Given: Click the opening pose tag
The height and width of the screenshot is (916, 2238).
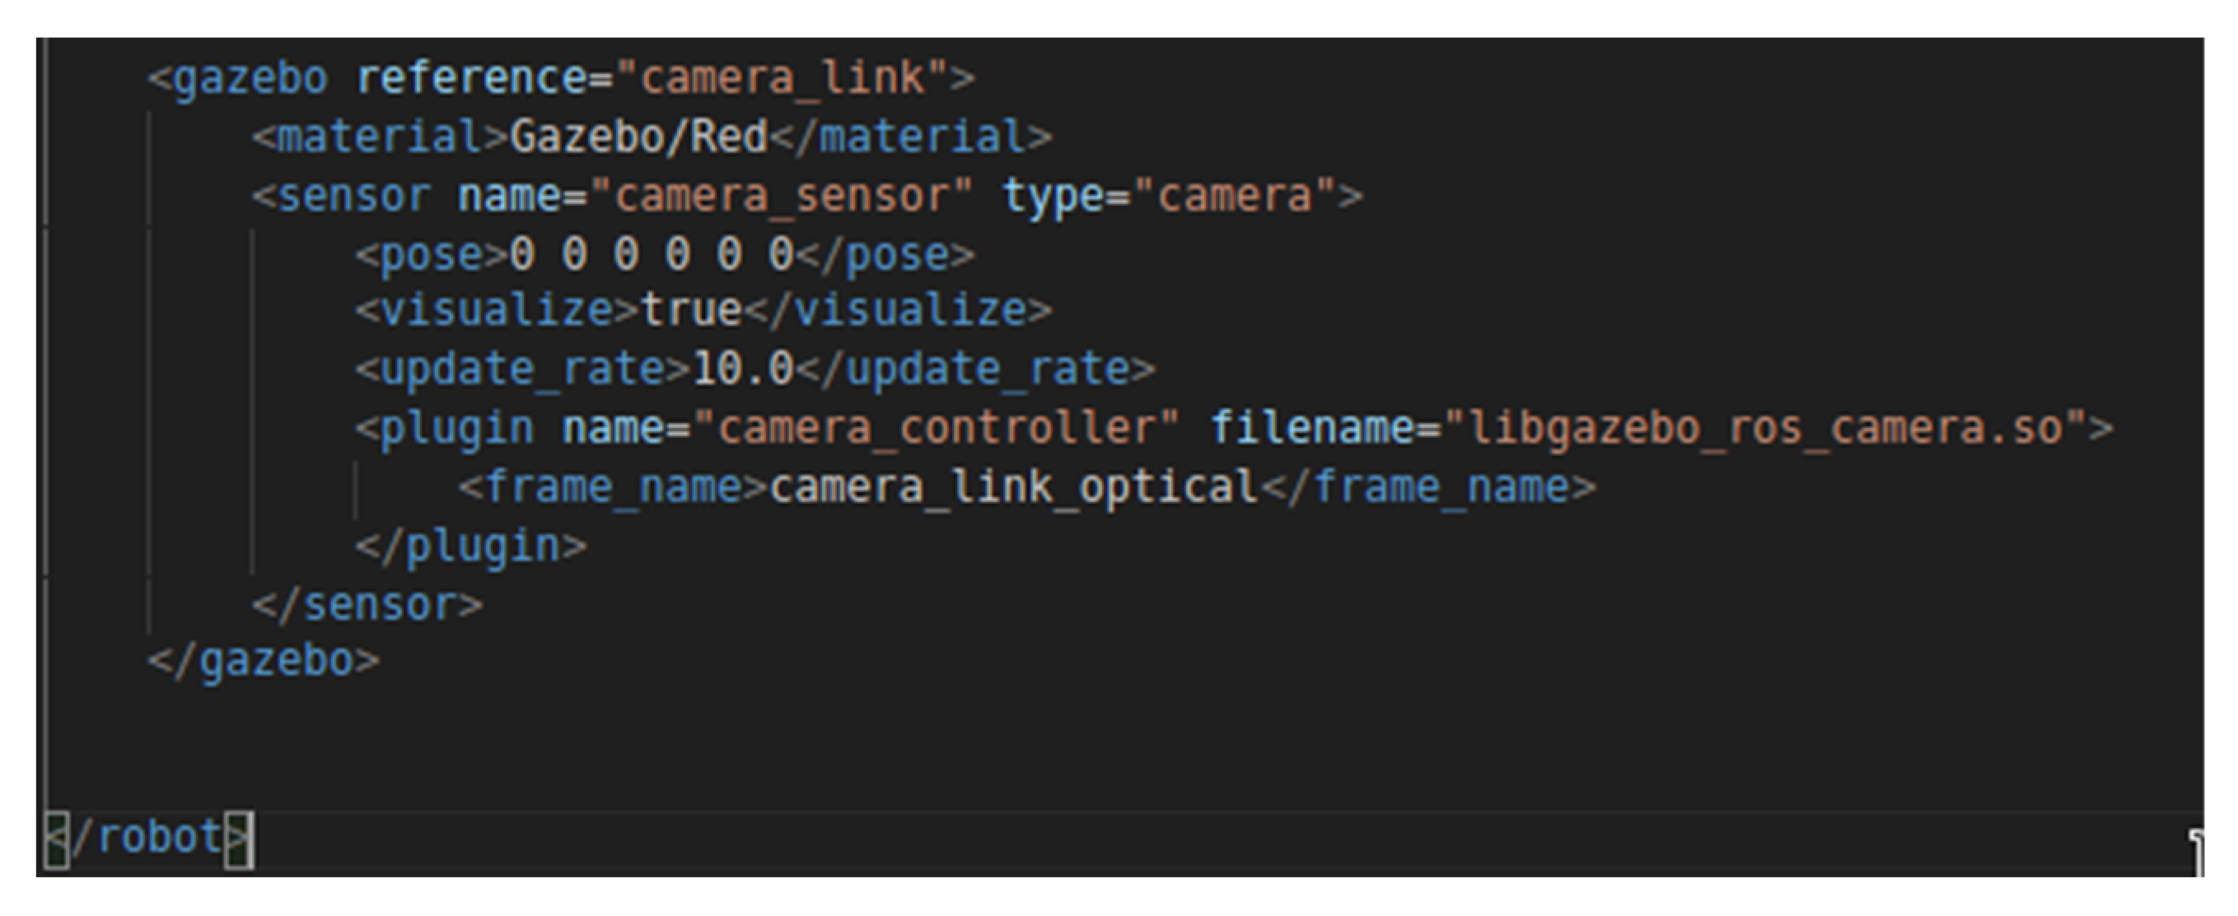Looking at the screenshot, I should 432,254.
